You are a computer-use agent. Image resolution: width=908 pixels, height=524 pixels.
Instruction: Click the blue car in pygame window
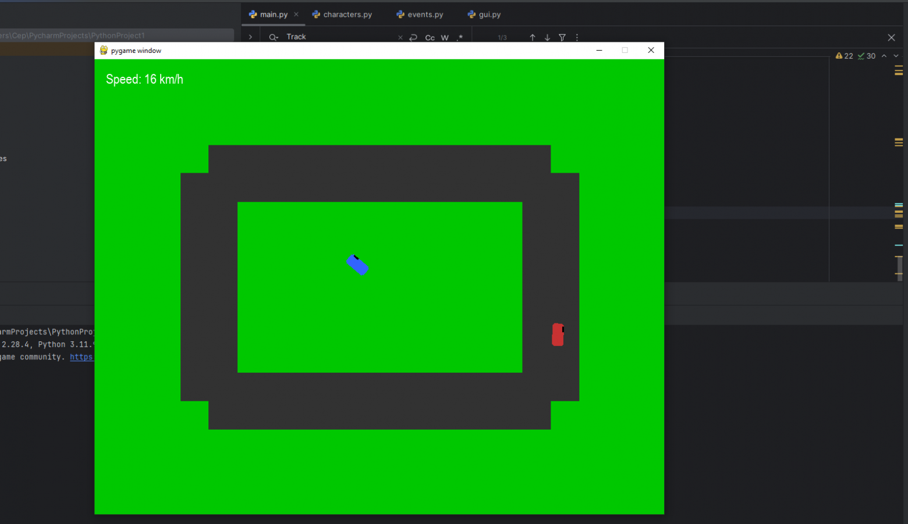358,265
